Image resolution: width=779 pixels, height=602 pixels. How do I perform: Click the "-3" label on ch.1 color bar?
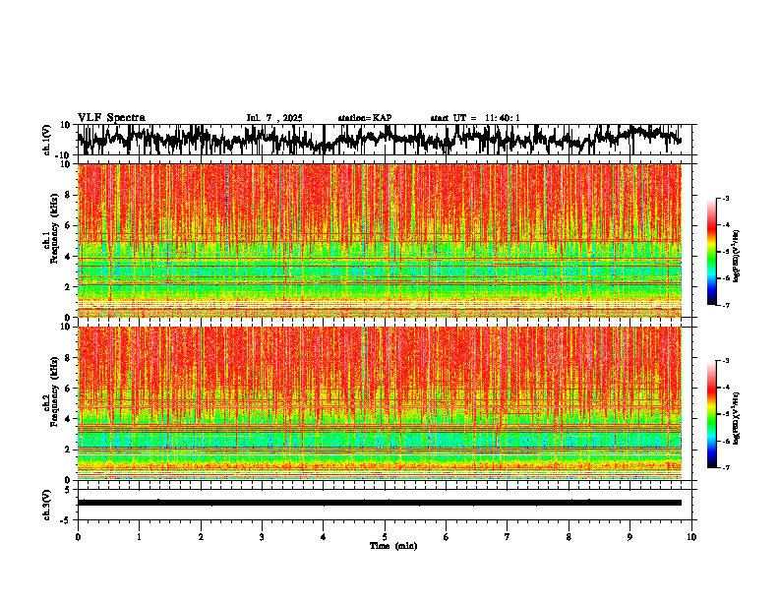click(725, 199)
